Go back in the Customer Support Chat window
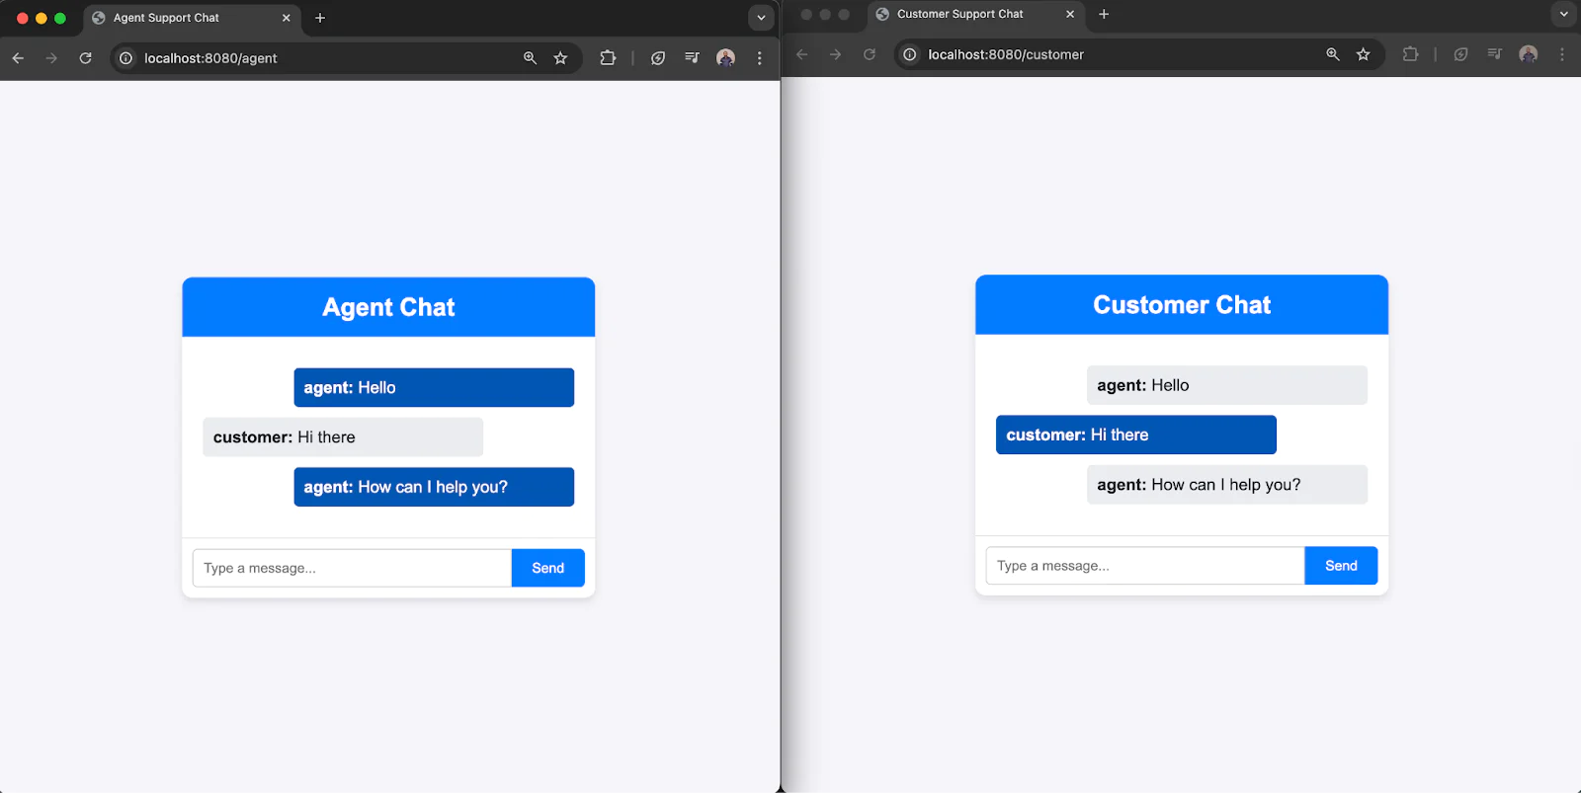 (x=802, y=54)
